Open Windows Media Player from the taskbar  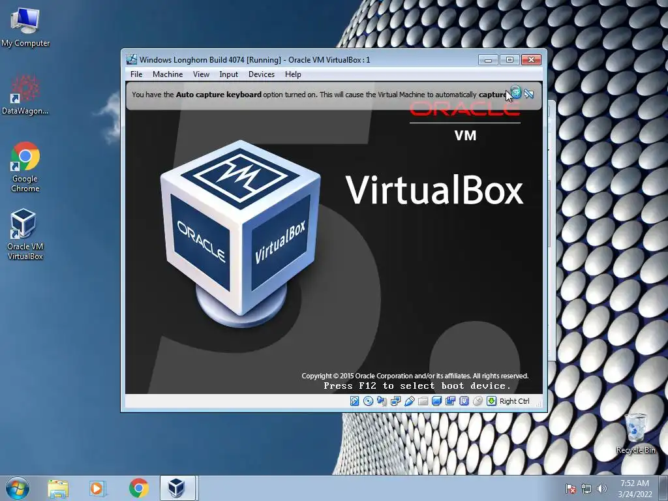(x=97, y=488)
